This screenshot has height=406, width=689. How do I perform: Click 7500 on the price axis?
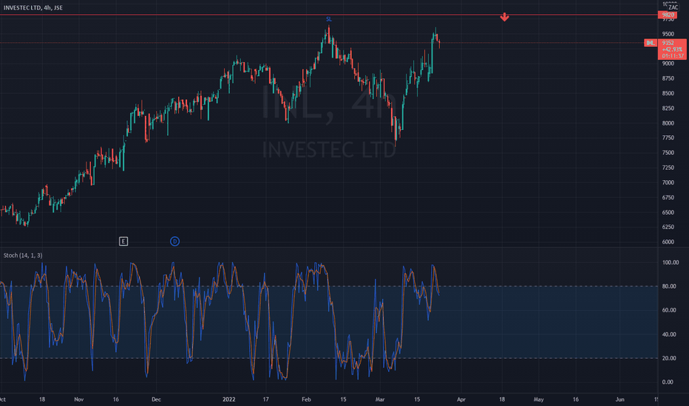668,153
